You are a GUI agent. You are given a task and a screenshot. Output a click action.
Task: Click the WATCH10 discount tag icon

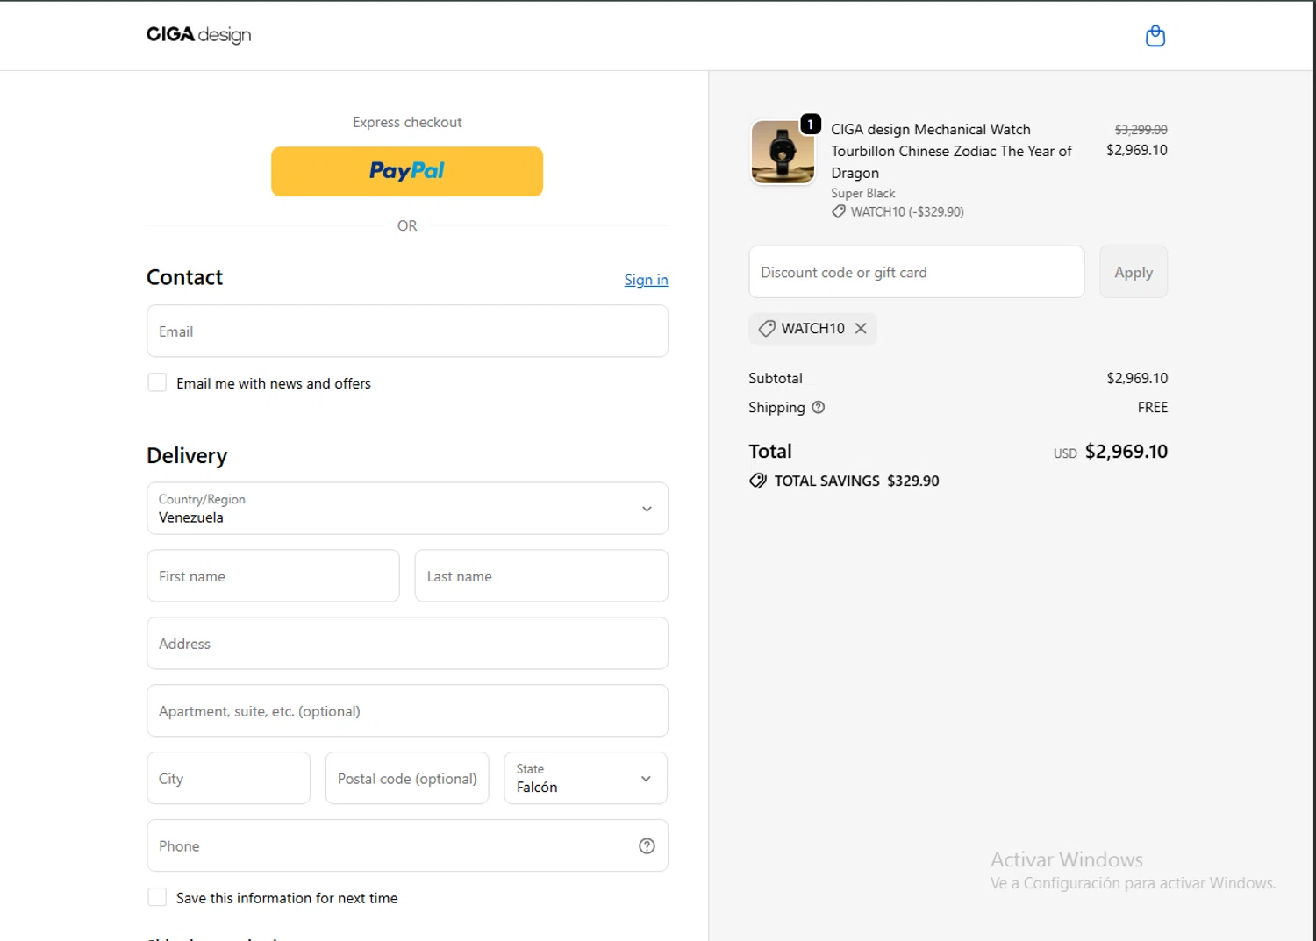click(x=767, y=328)
